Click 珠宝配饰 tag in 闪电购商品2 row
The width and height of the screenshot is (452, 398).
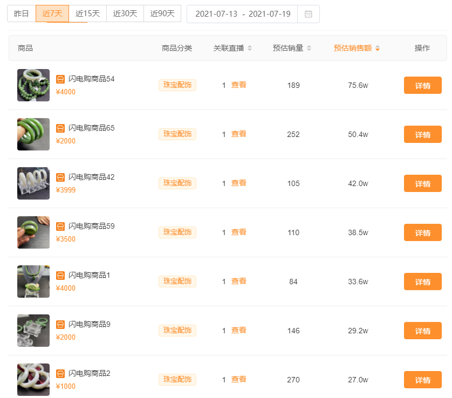(x=177, y=380)
